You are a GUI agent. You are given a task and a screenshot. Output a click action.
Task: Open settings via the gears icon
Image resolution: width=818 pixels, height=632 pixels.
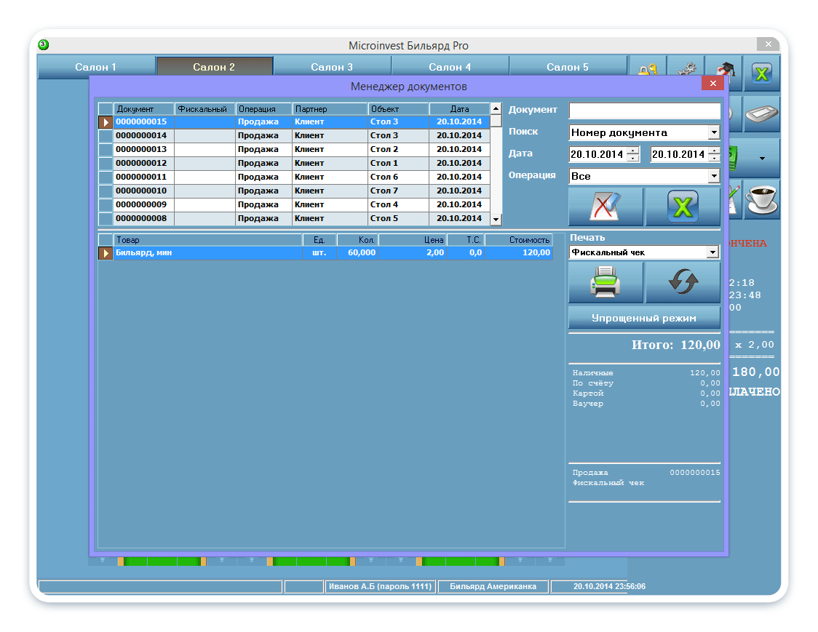686,69
